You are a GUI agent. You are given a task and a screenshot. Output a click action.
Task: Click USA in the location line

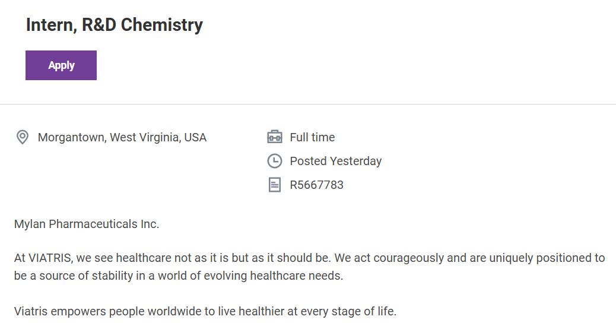click(195, 138)
